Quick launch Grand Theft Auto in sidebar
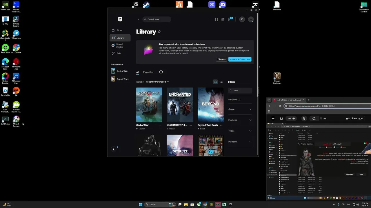Viewport: 371px width, 208px height. (120, 79)
